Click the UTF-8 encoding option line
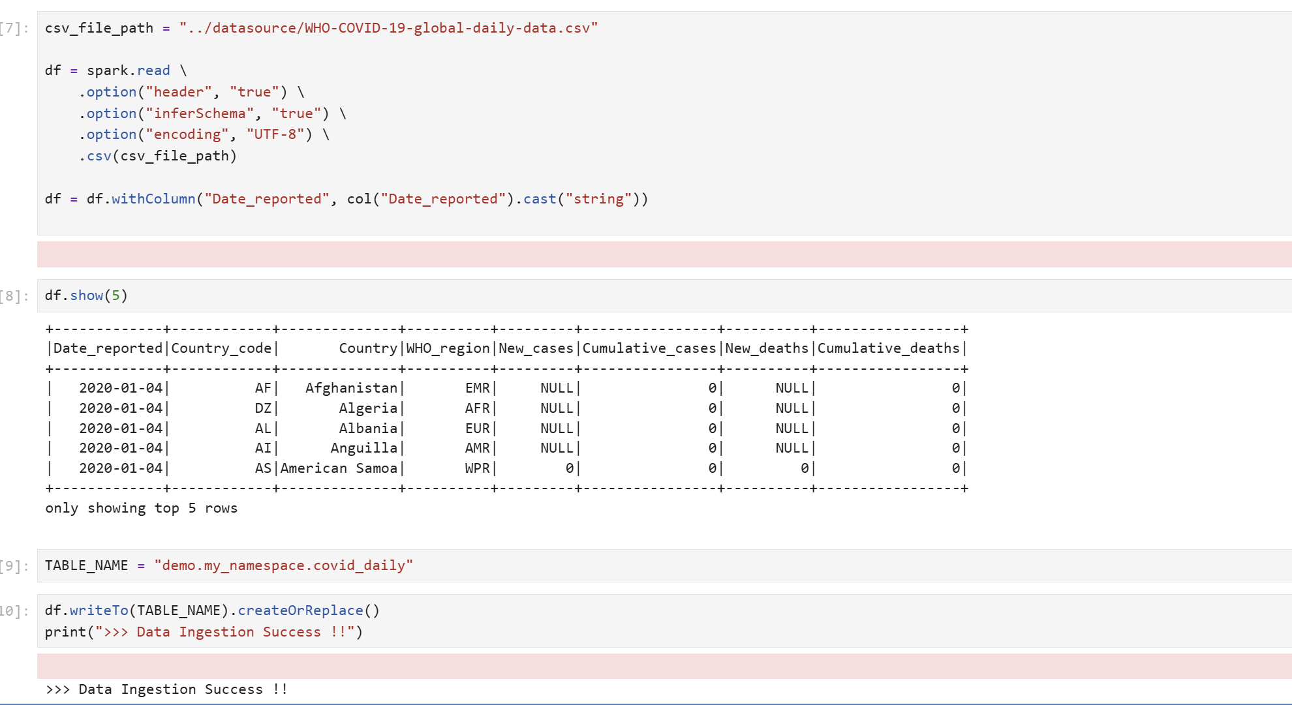This screenshot has height=705, width=1292. (x=204, y=134)
